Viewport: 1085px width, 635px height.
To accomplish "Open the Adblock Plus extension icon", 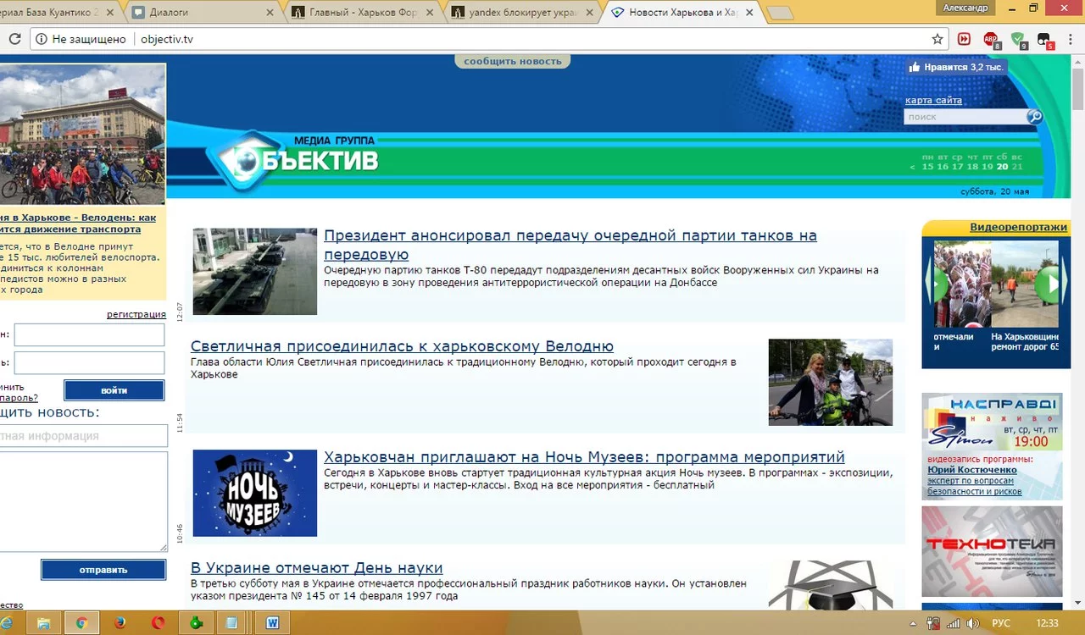I will [x=990, y=39].
